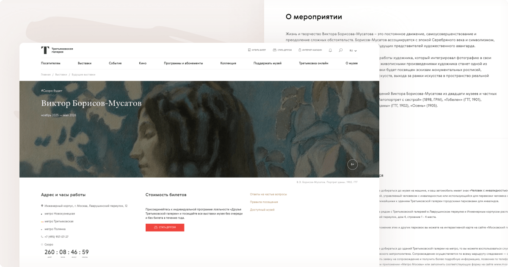Expand the RU language dropdown
Viewport: 508px width, 267px height.
click(353, 50)
